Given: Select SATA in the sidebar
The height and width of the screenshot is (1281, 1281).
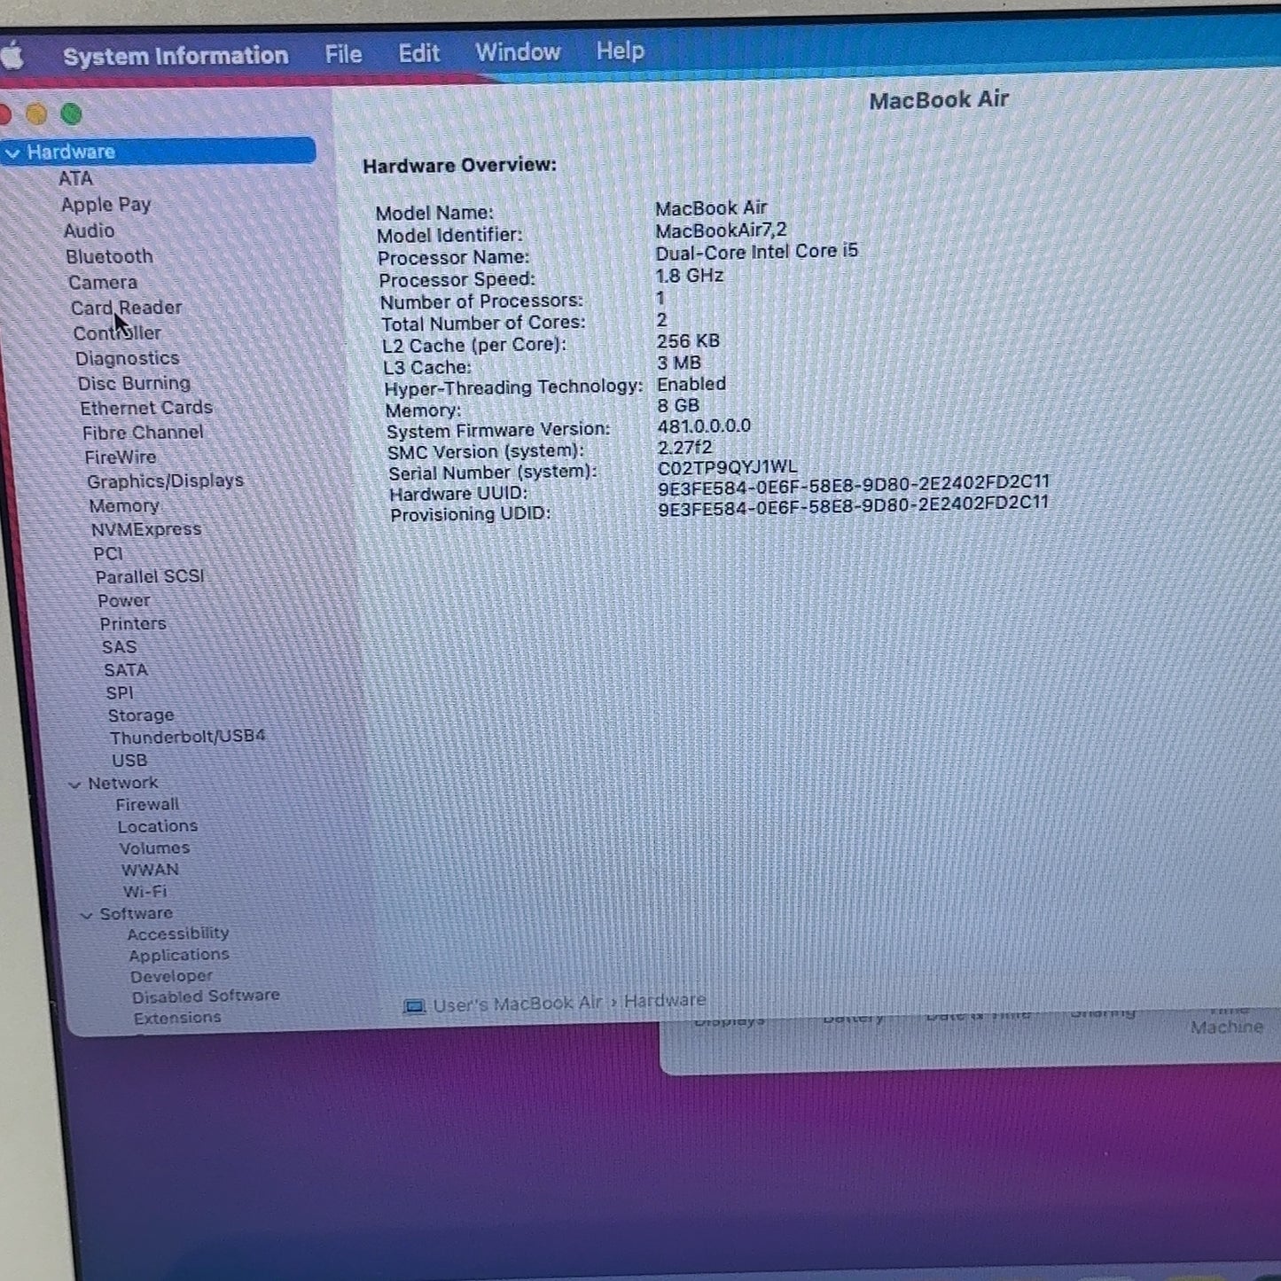Looking at the screenshot, I should [126, 670].
